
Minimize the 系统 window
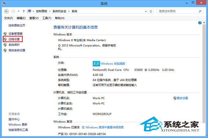tap(187, 3)
